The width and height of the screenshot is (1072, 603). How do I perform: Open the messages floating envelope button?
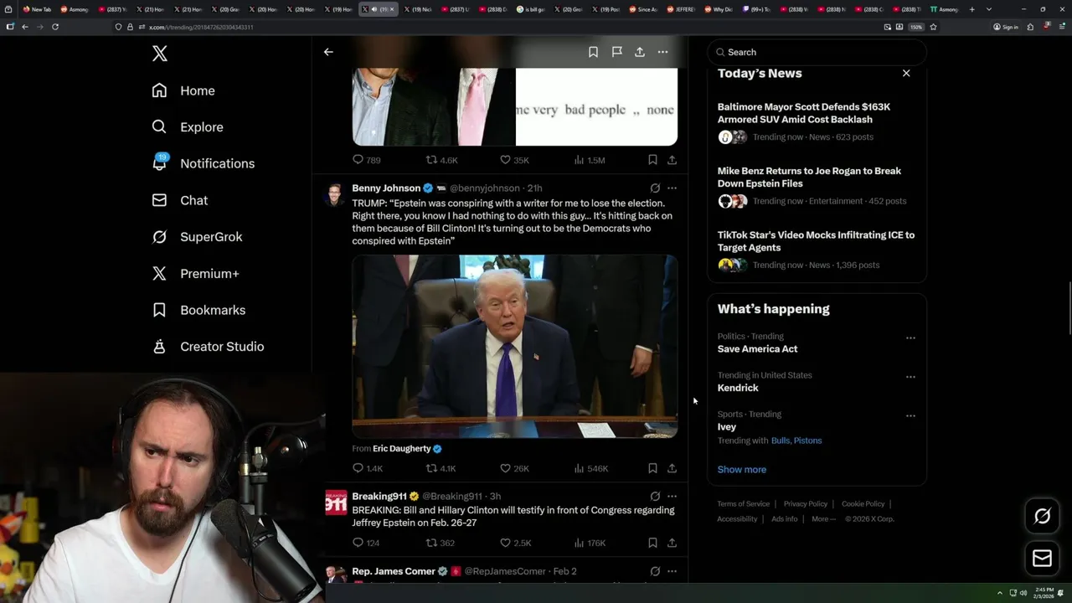pos(1042,559)
